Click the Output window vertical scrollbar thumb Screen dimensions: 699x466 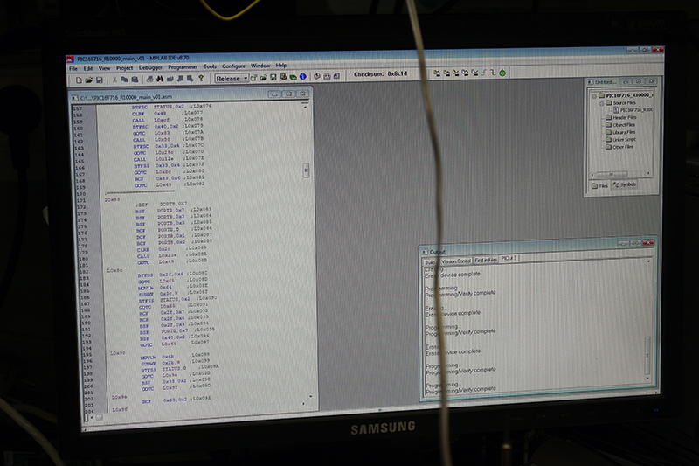click(647, 356)
